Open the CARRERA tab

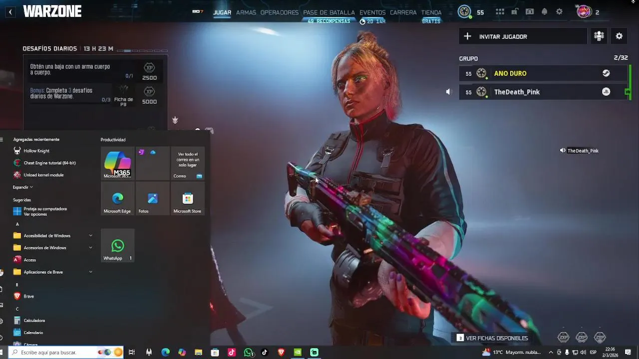(x=403, y=12)
